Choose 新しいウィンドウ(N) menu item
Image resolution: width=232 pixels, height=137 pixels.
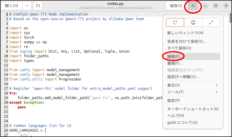(x=185, y=33)
